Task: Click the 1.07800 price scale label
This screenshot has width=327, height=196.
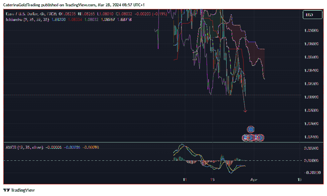Action: coord(311,110)
